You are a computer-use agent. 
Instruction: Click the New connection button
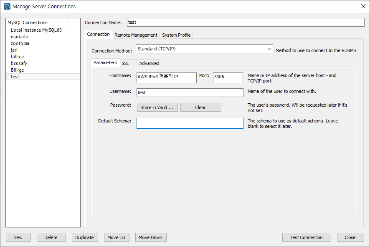tap(18, 237)
